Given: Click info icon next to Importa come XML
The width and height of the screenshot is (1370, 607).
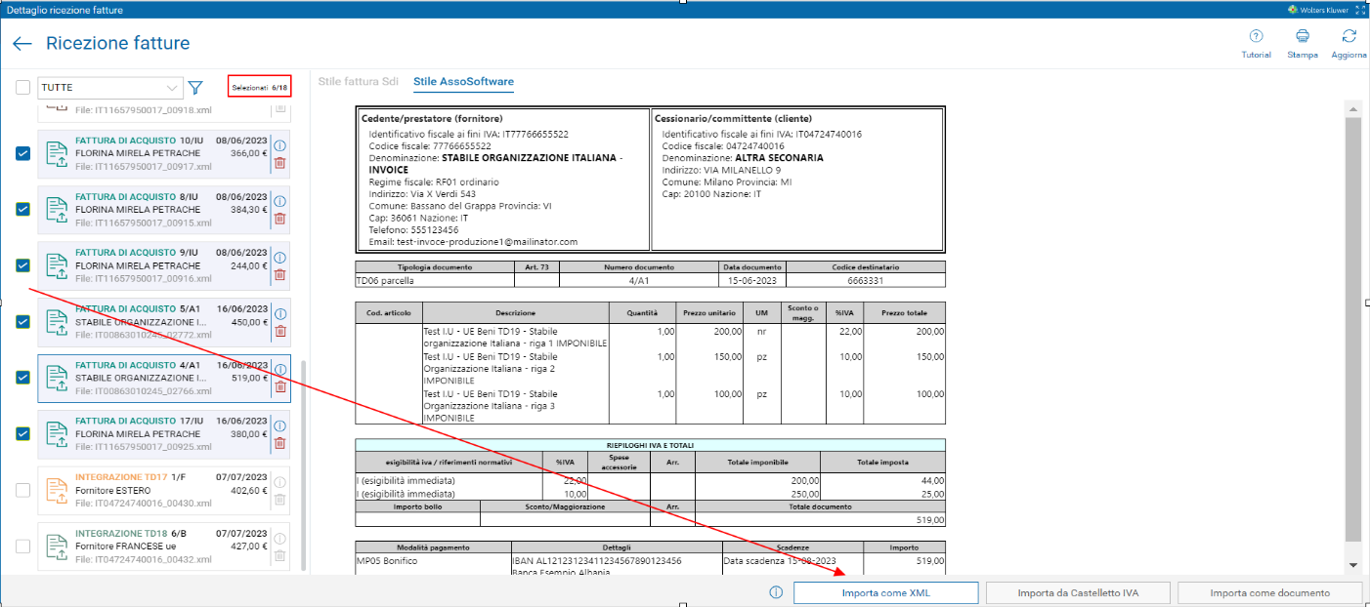Looking at the screenshot, I should tap(776, 592).
